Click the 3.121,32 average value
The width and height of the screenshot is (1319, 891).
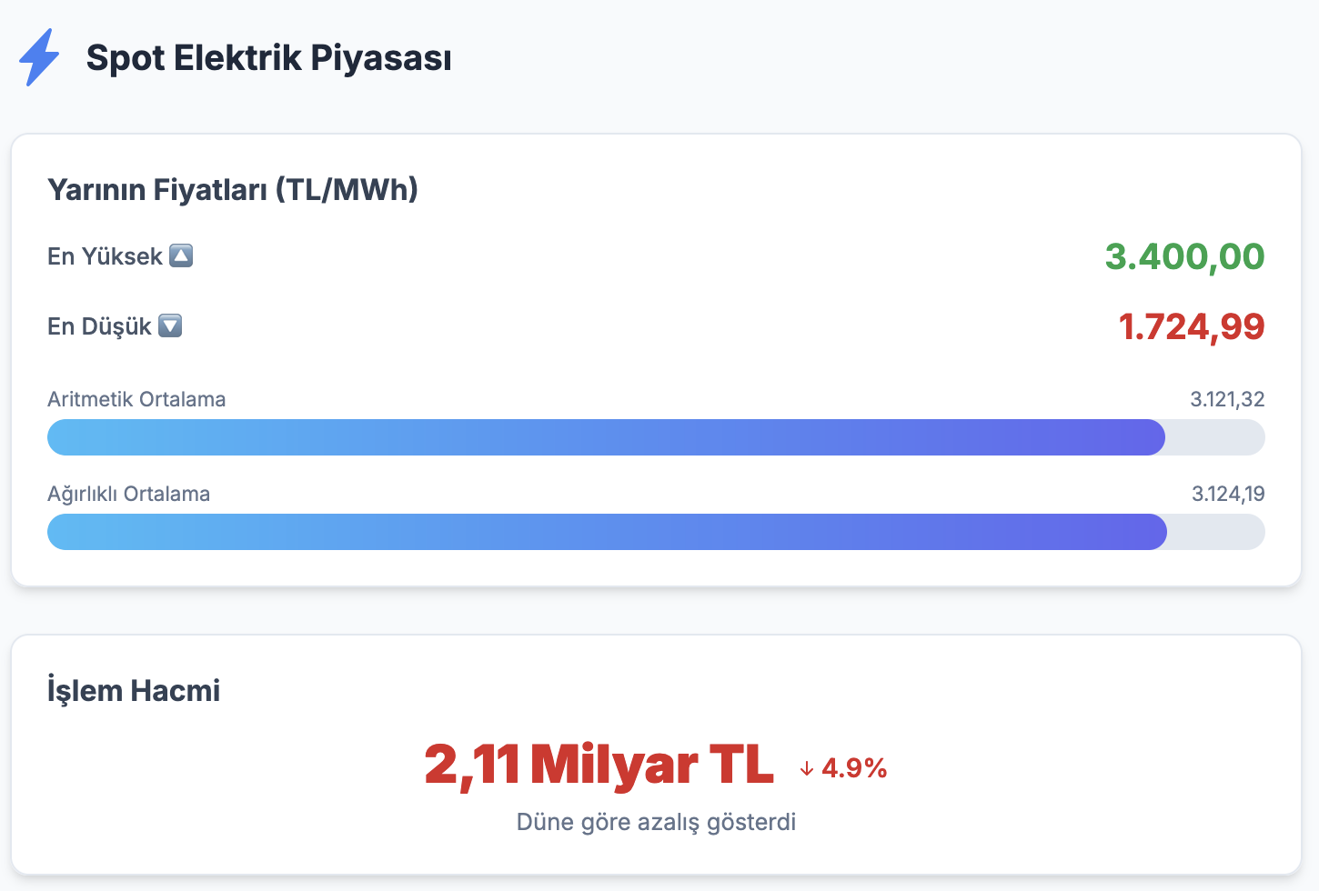click(1227, 399)
